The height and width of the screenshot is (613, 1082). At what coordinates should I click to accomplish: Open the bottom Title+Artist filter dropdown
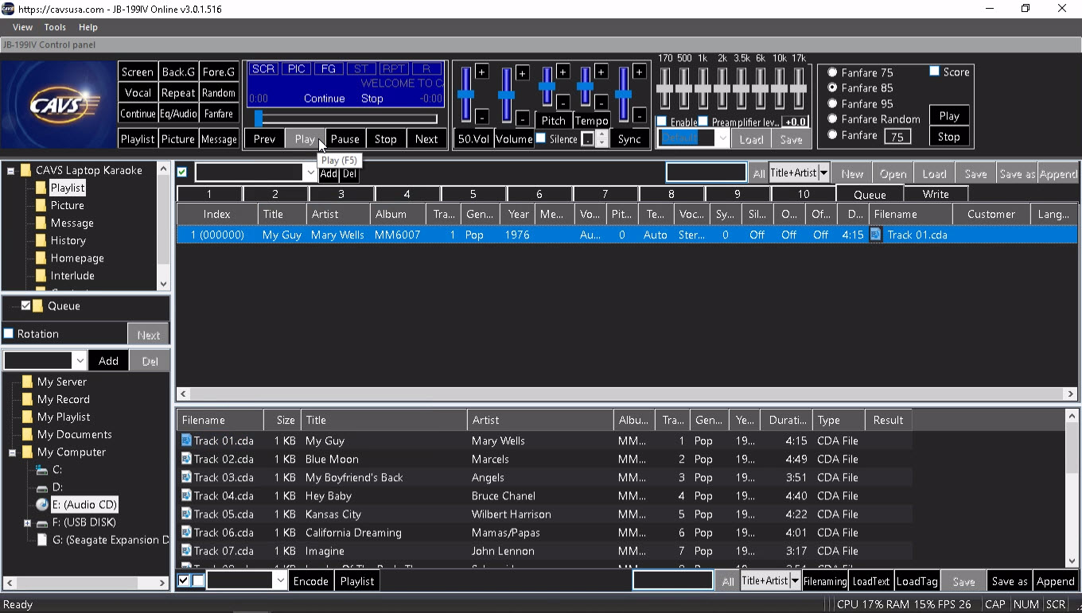point(795,581)
